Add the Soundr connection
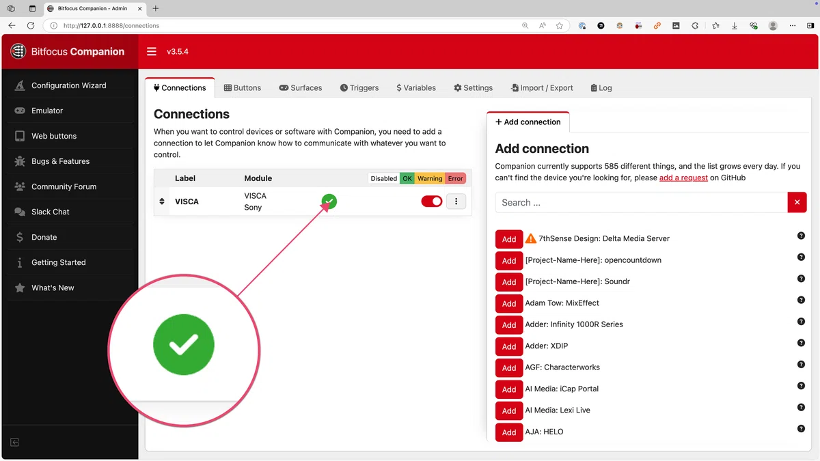 coord(509,282)
